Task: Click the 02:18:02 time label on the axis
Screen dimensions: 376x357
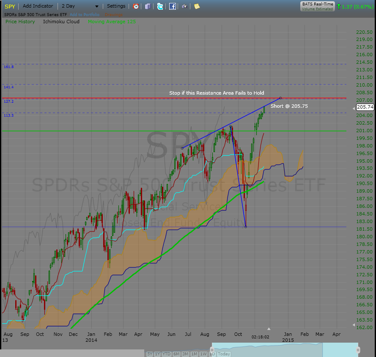Action: (x=261, y=337)
